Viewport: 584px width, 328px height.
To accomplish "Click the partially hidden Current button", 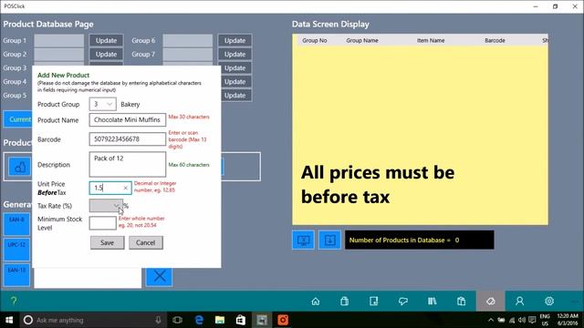I will (x=18, y=119).
